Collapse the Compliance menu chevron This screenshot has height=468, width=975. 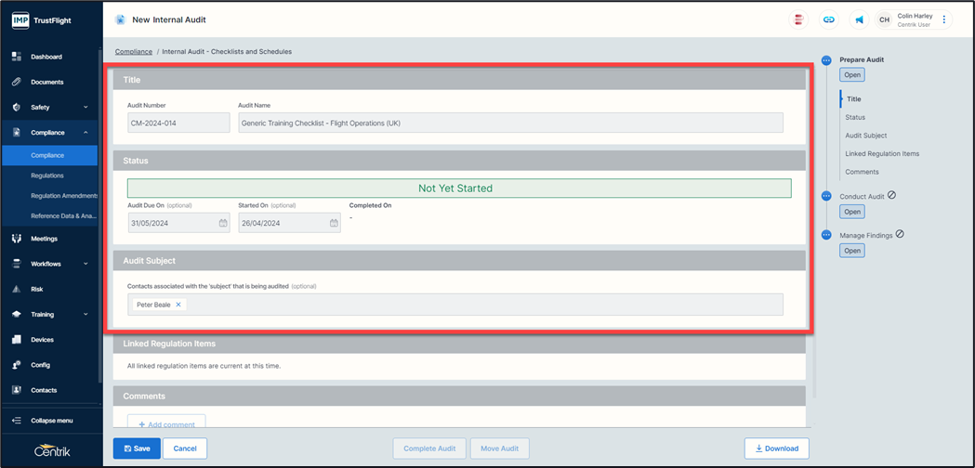pos(86,133)
